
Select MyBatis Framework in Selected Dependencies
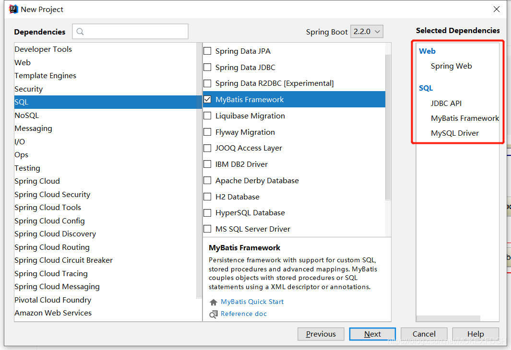[465, 118]
